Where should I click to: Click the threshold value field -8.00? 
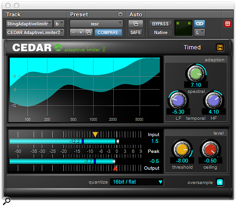point(182,161)
